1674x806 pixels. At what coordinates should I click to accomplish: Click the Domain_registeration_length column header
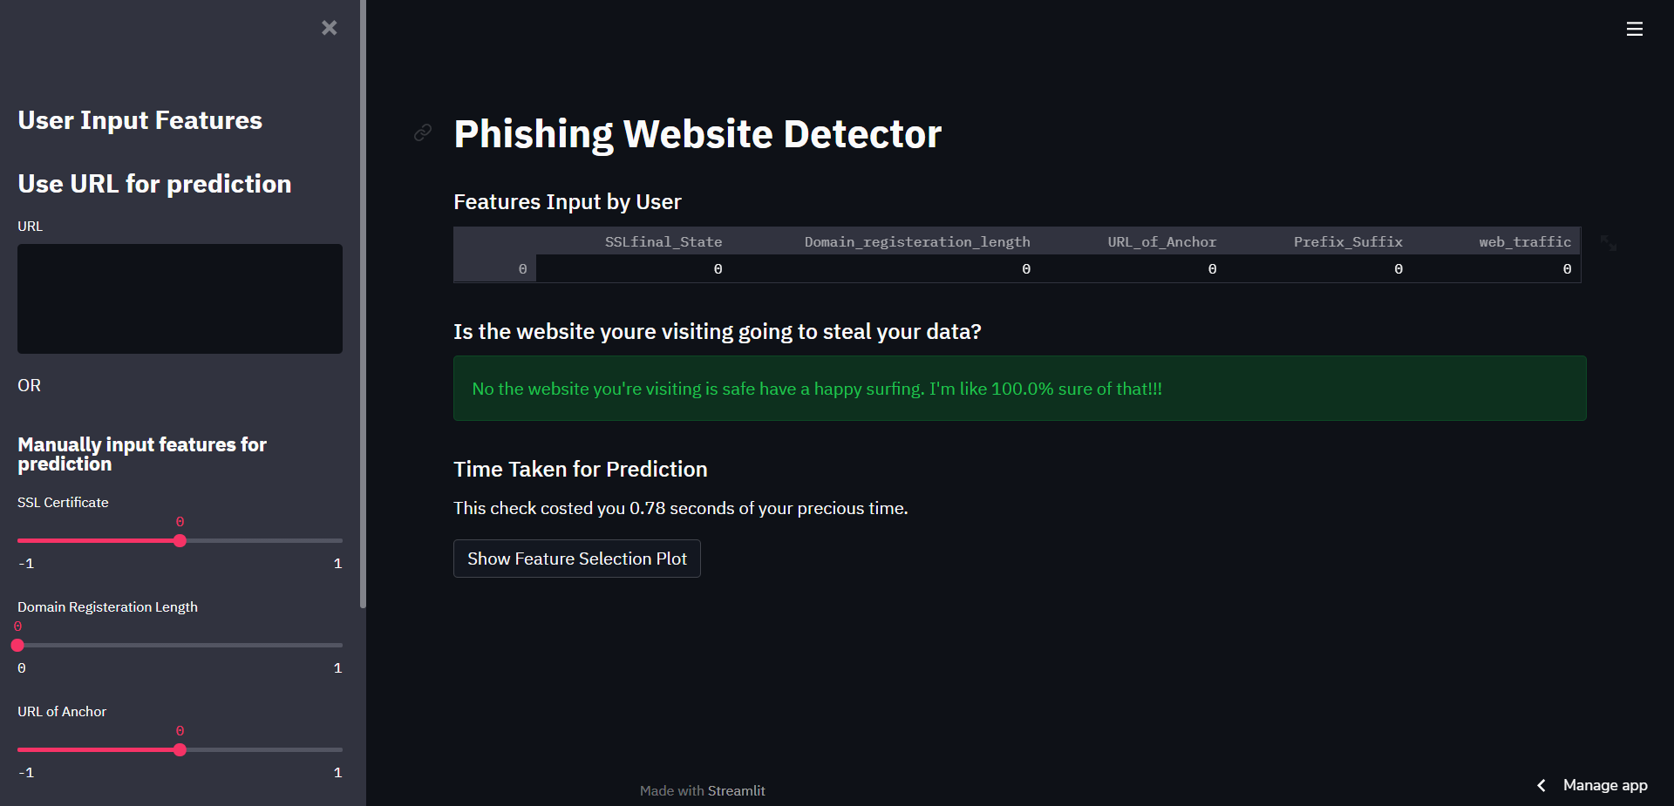tap(916, 241)
